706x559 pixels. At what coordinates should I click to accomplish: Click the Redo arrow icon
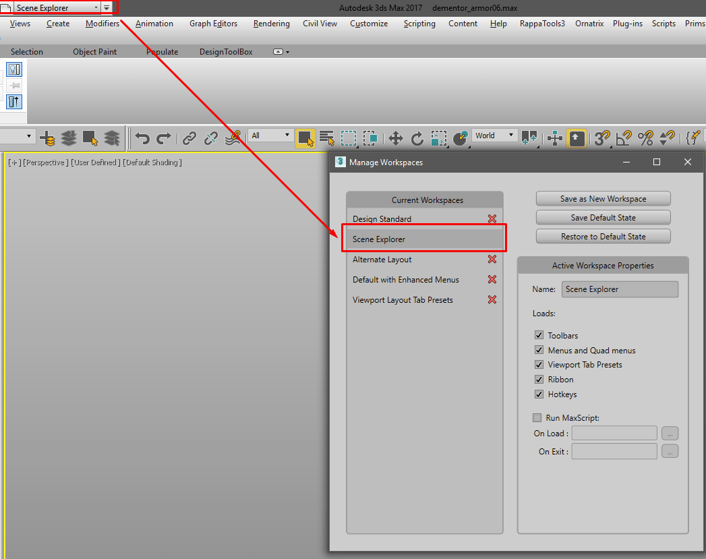[x=163, y=138]
